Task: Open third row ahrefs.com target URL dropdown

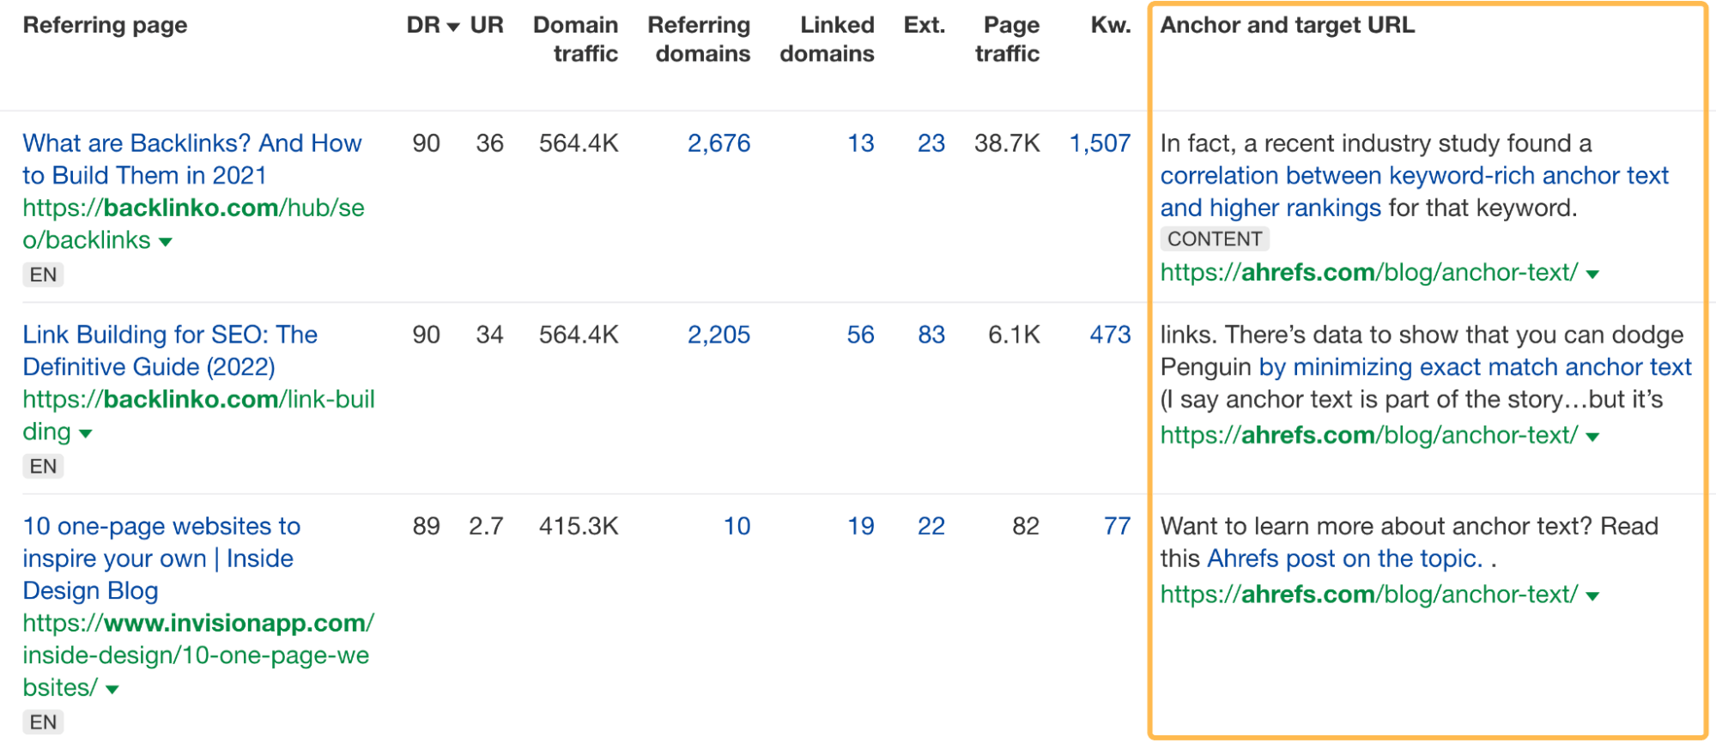Action: click(x=1593, y=596)
